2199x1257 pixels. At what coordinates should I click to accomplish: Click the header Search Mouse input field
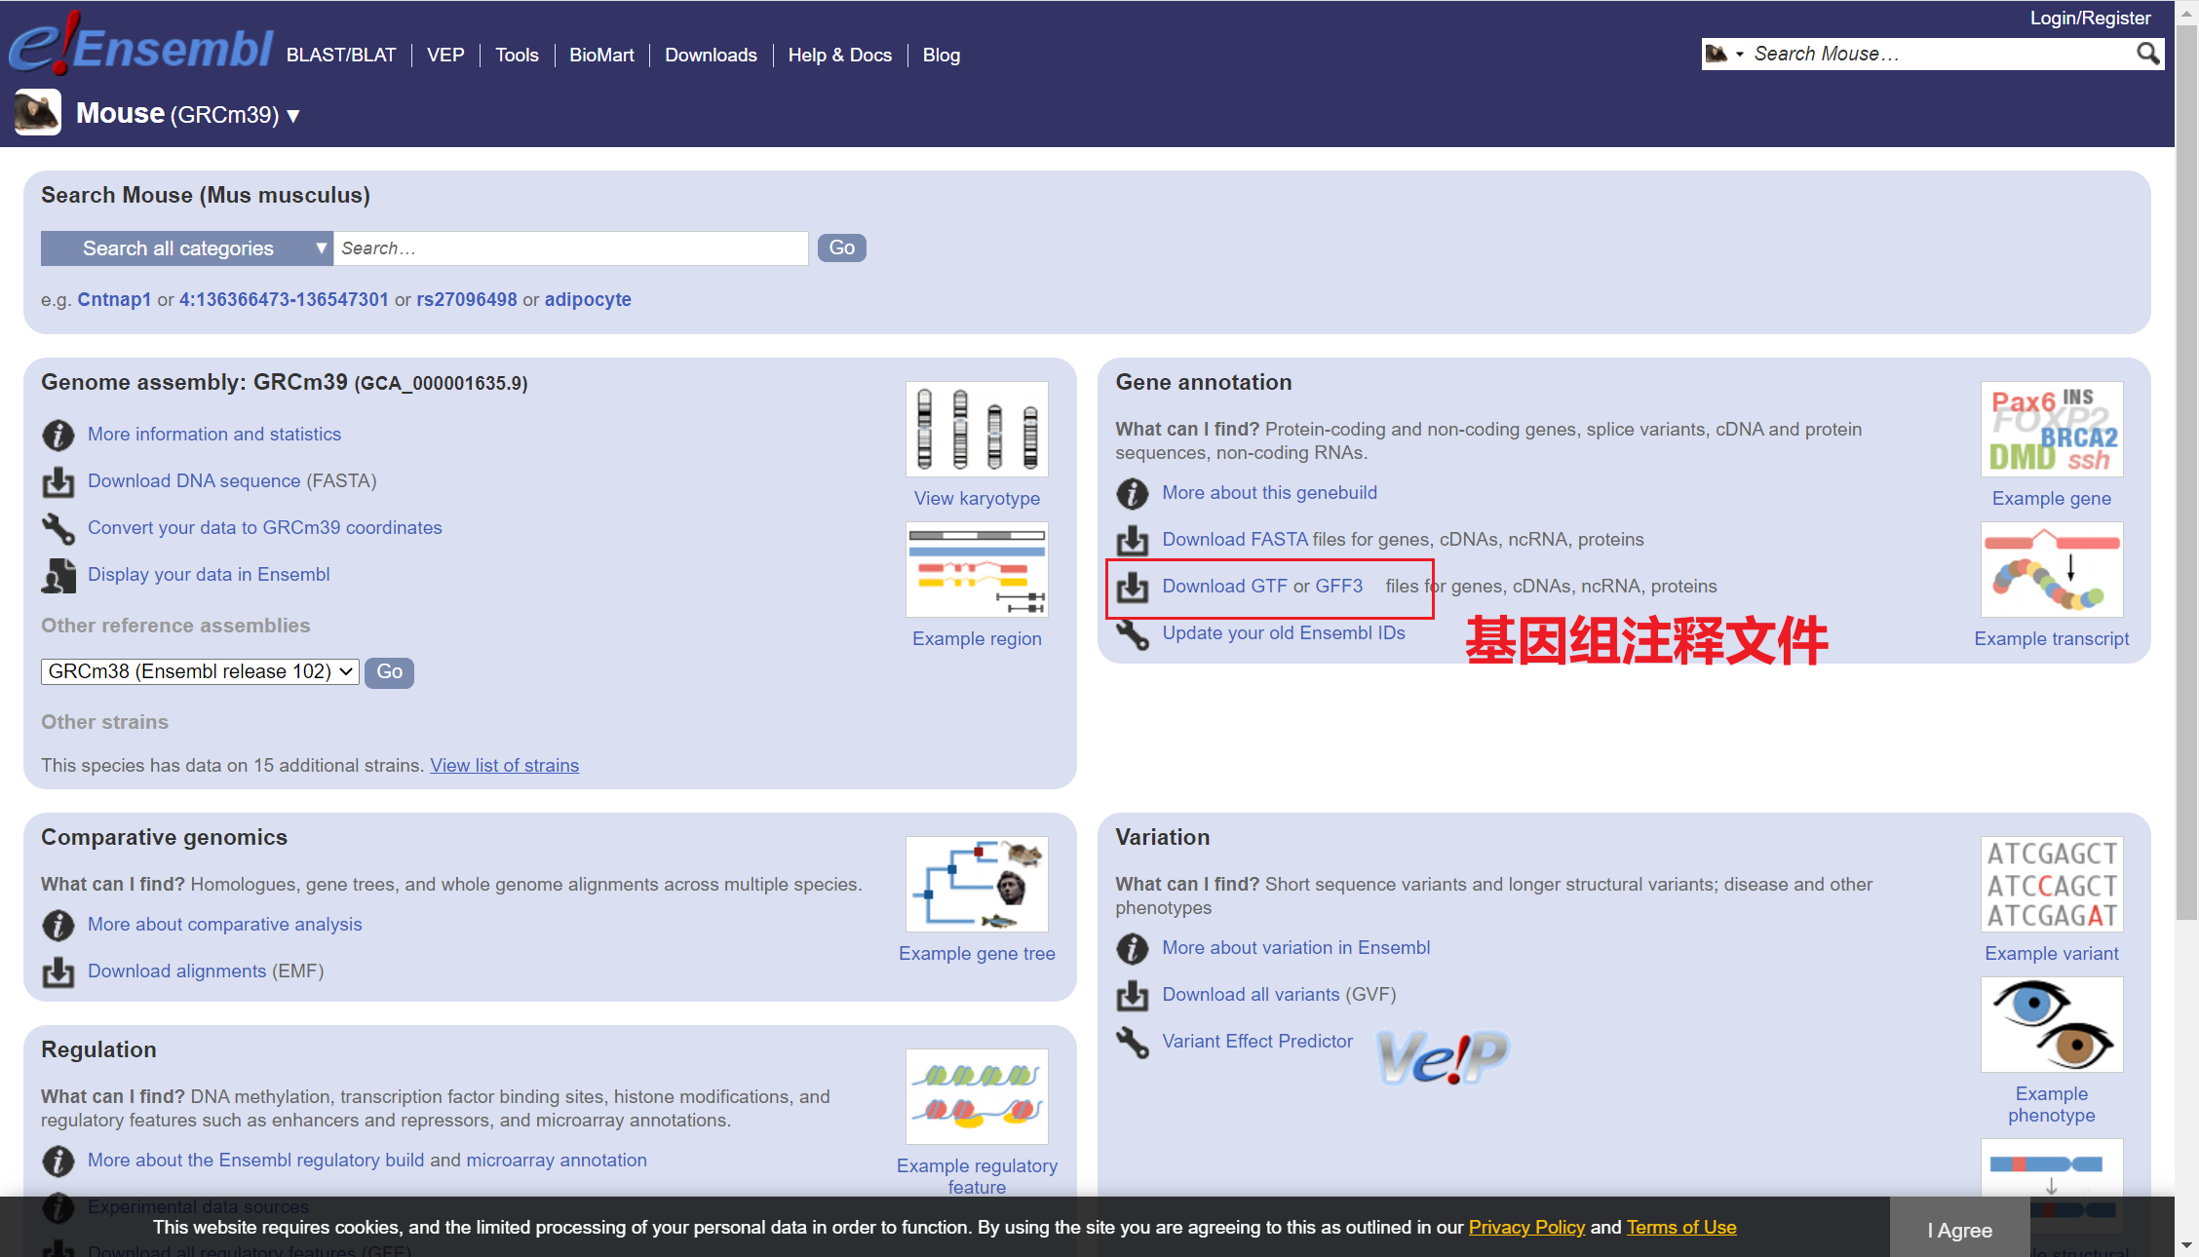[x=1940, y=54]
